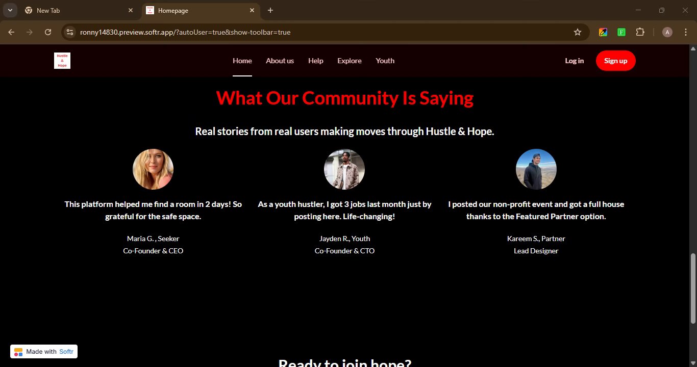The image size is (697, 367).
Task: Click Maria G.'s profile photo
Action: pyautogui.click(x=153, y=169)
